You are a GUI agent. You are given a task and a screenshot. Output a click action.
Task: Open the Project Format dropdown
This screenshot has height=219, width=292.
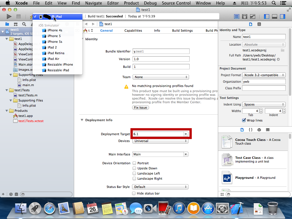[x=264, y=75]
